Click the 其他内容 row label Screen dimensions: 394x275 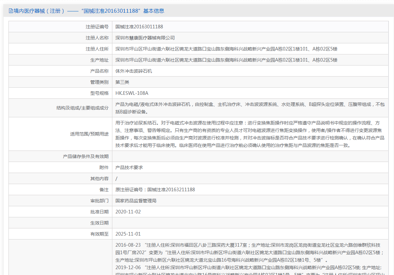pos(99,179)
